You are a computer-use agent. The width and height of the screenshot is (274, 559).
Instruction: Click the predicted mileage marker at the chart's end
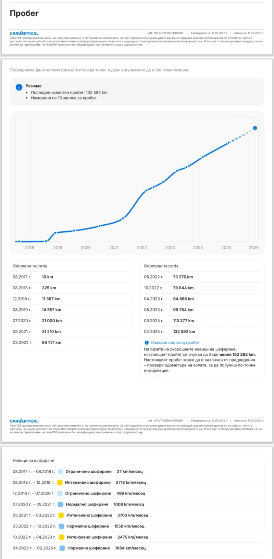(255, 128)
